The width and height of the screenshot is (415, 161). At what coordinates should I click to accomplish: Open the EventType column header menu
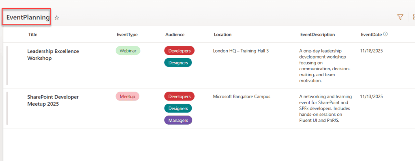tap(127, 35)
